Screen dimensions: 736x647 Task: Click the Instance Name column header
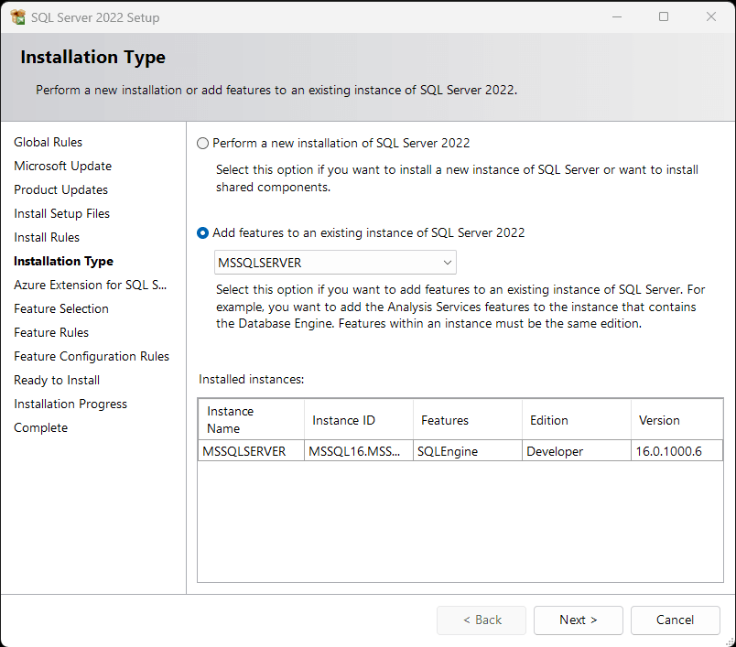[251, 419]
